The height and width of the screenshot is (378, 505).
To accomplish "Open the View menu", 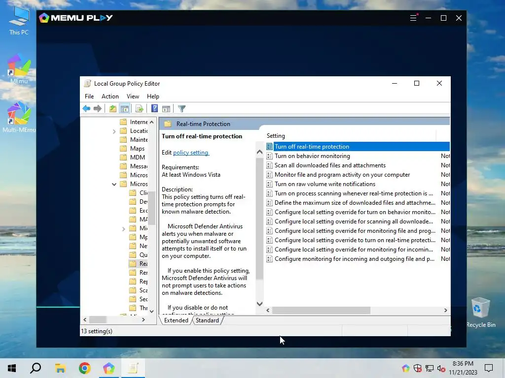I will click(133, 96).
